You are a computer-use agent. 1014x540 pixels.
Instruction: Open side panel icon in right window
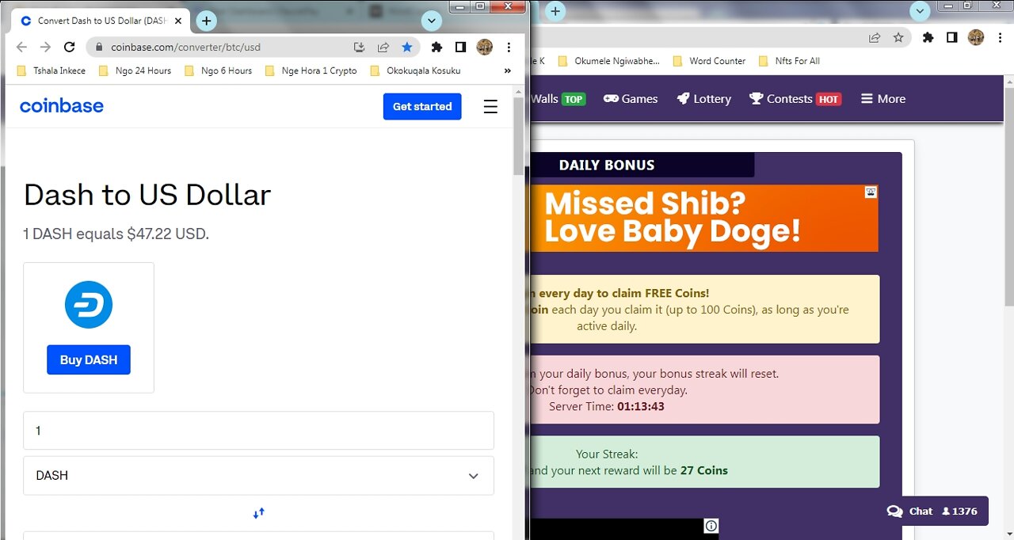(951, 37)
